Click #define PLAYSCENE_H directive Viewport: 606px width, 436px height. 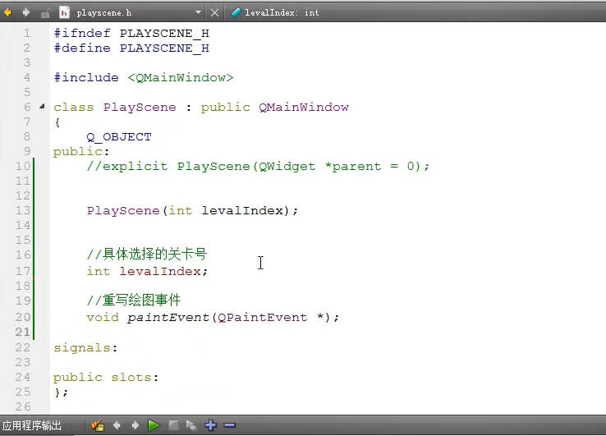(131, 48)
